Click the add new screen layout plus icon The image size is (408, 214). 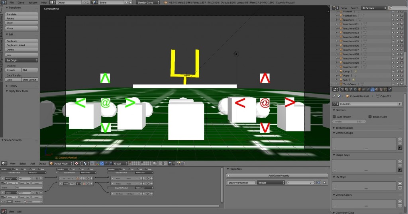84,2
